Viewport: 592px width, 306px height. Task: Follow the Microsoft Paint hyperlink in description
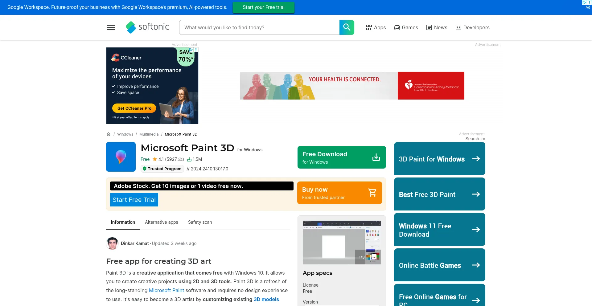point(166,290)
